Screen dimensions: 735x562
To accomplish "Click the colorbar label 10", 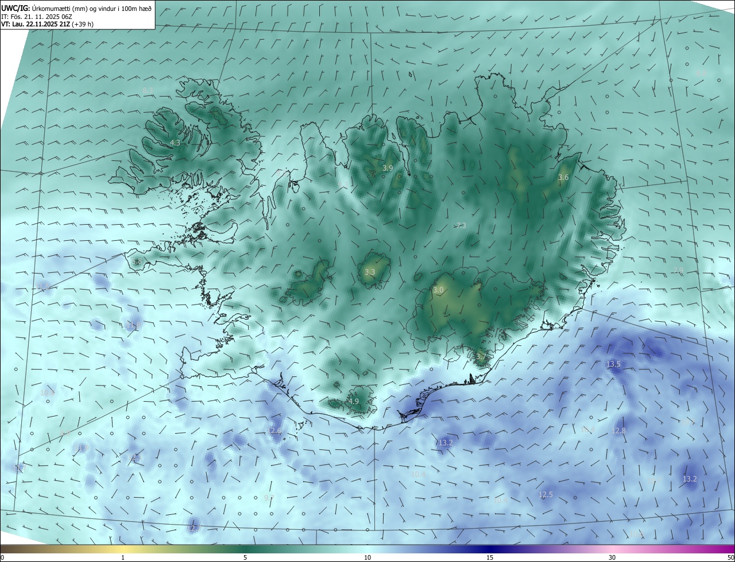I will click(x=367, y=558).
